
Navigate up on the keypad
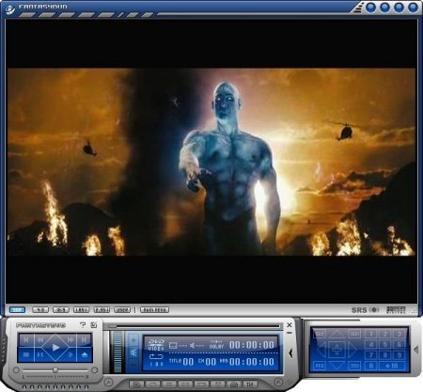337,334
